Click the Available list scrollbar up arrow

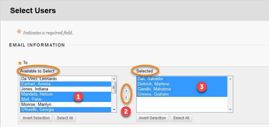tap(114, 79)
